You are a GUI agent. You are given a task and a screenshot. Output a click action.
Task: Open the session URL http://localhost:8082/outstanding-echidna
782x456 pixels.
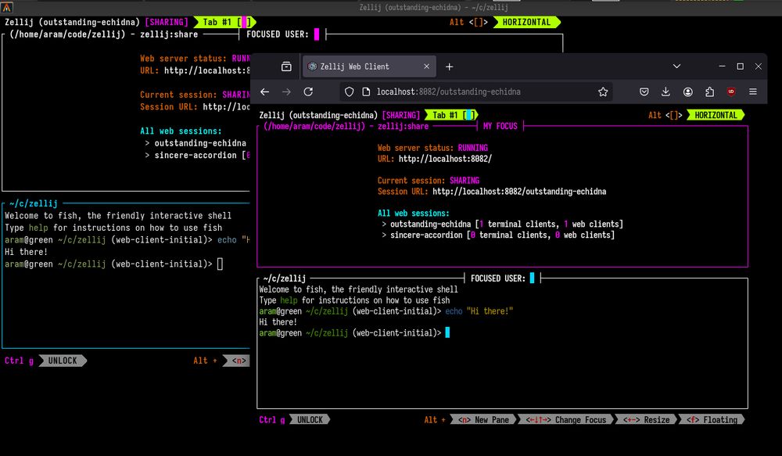(519, 192)
